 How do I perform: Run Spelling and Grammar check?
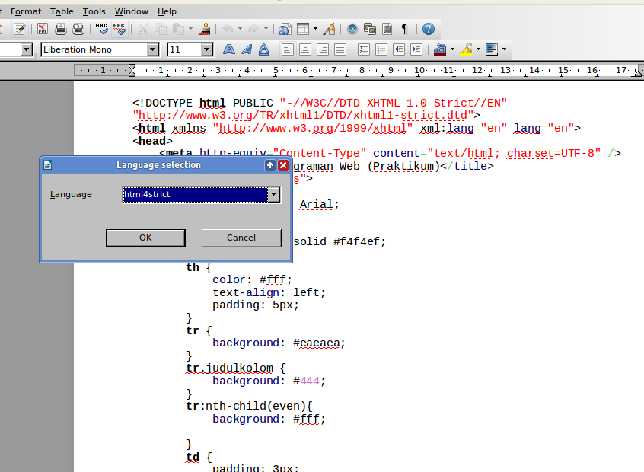101,29
